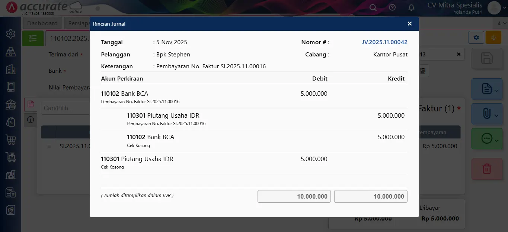
Task: Delete using the red trash button
Action: (486, 169)
